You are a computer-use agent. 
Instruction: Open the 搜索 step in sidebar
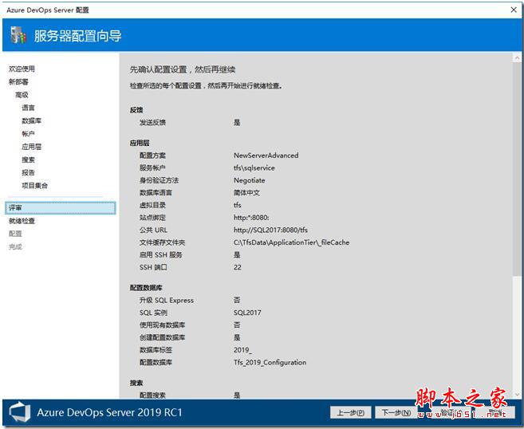click(28, 159)
